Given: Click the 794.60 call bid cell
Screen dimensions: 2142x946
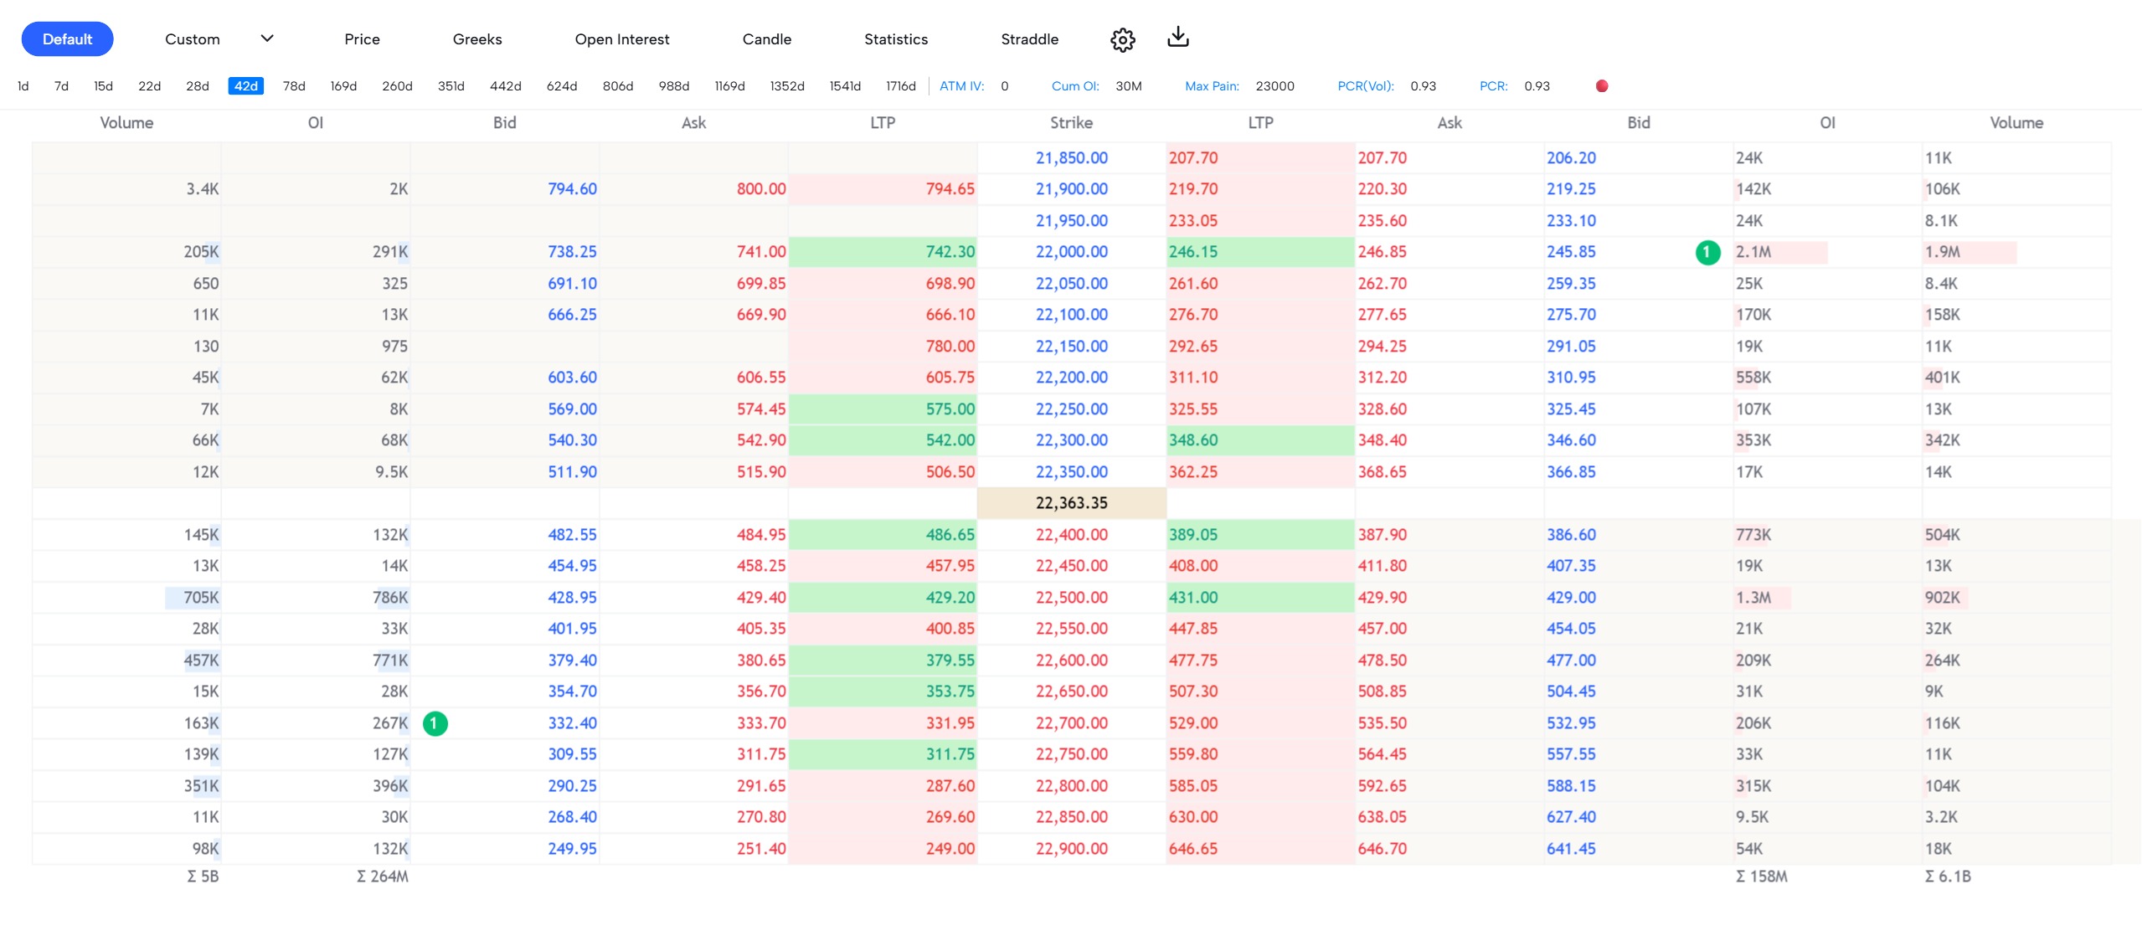Looking at the screenshot, I should click(x=505, y=189).
